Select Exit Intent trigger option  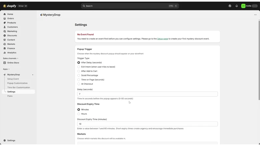click(79, 67)
